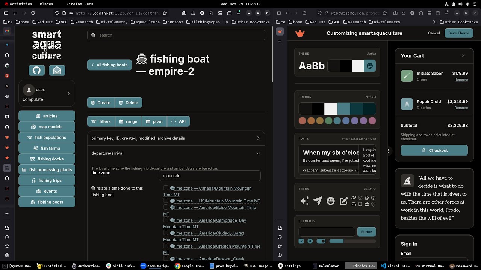481x270 pixels.
Task: Show more bookmarks chevron in left window
Action: coord(227,22)
